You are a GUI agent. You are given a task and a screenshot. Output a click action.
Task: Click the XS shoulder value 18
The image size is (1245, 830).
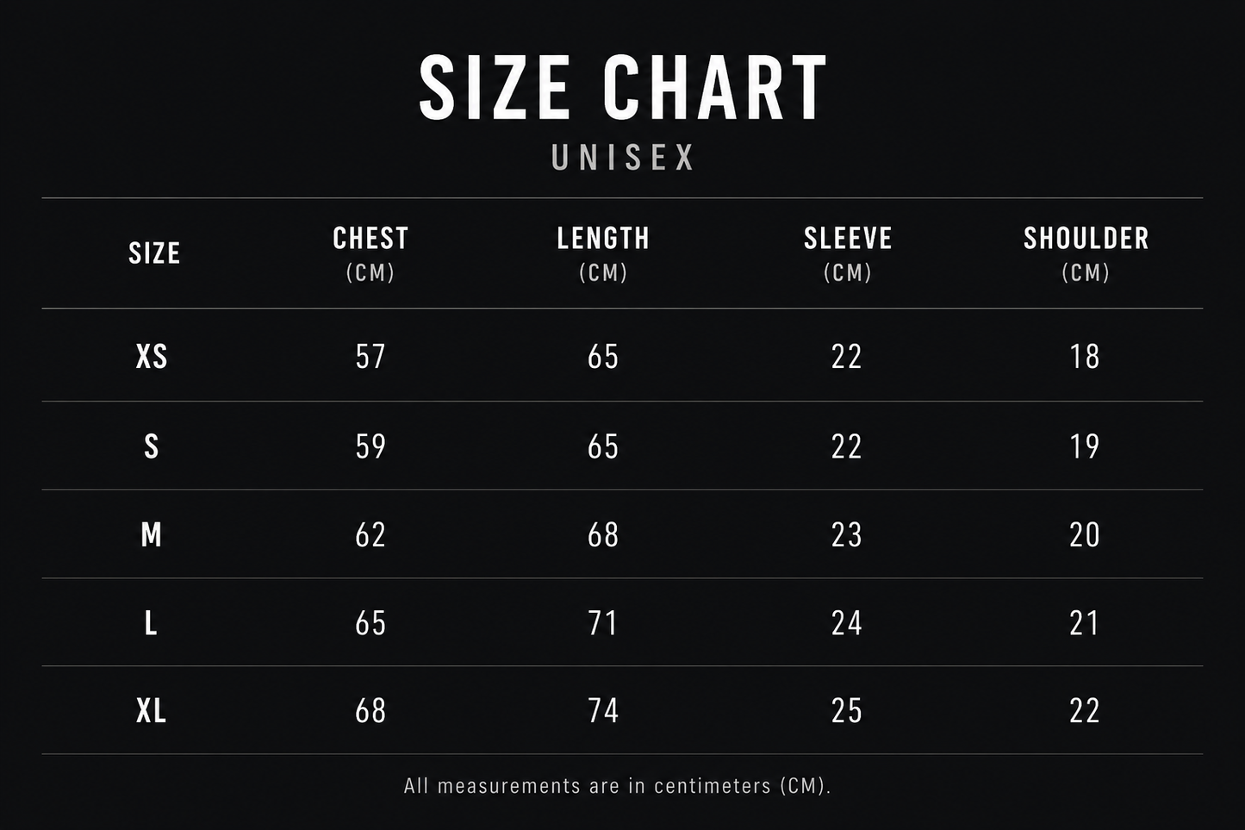(1085, 357)
